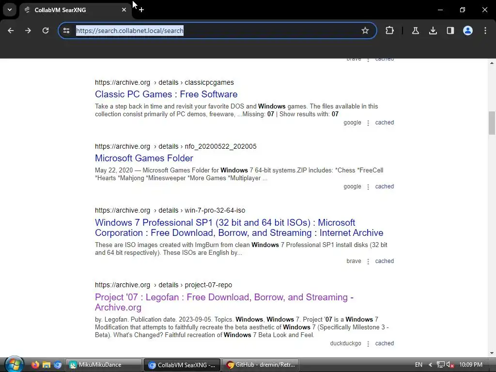The image size is (496, 372).
Task: Click duckduckgo engine label under Project '07
Action: point(345,343)
